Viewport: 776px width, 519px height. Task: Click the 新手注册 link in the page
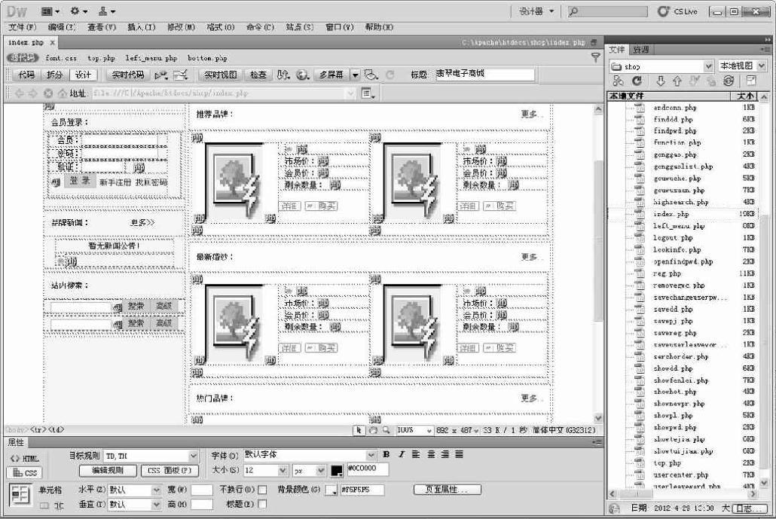point(115,182)
